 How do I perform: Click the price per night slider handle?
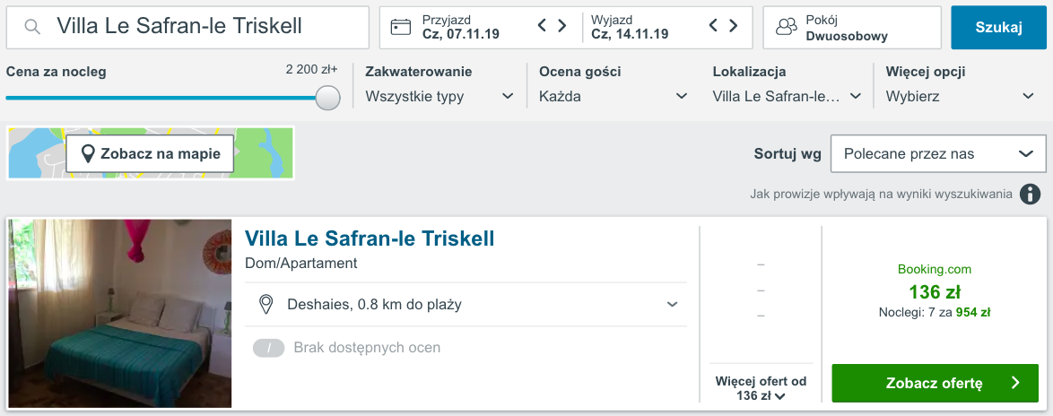coord(327,98)
